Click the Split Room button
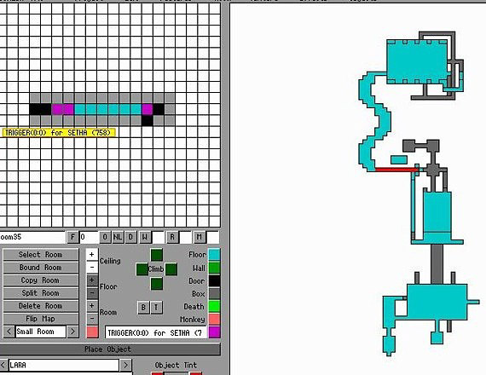Viewport: 486px width, 375px height. 41,293
